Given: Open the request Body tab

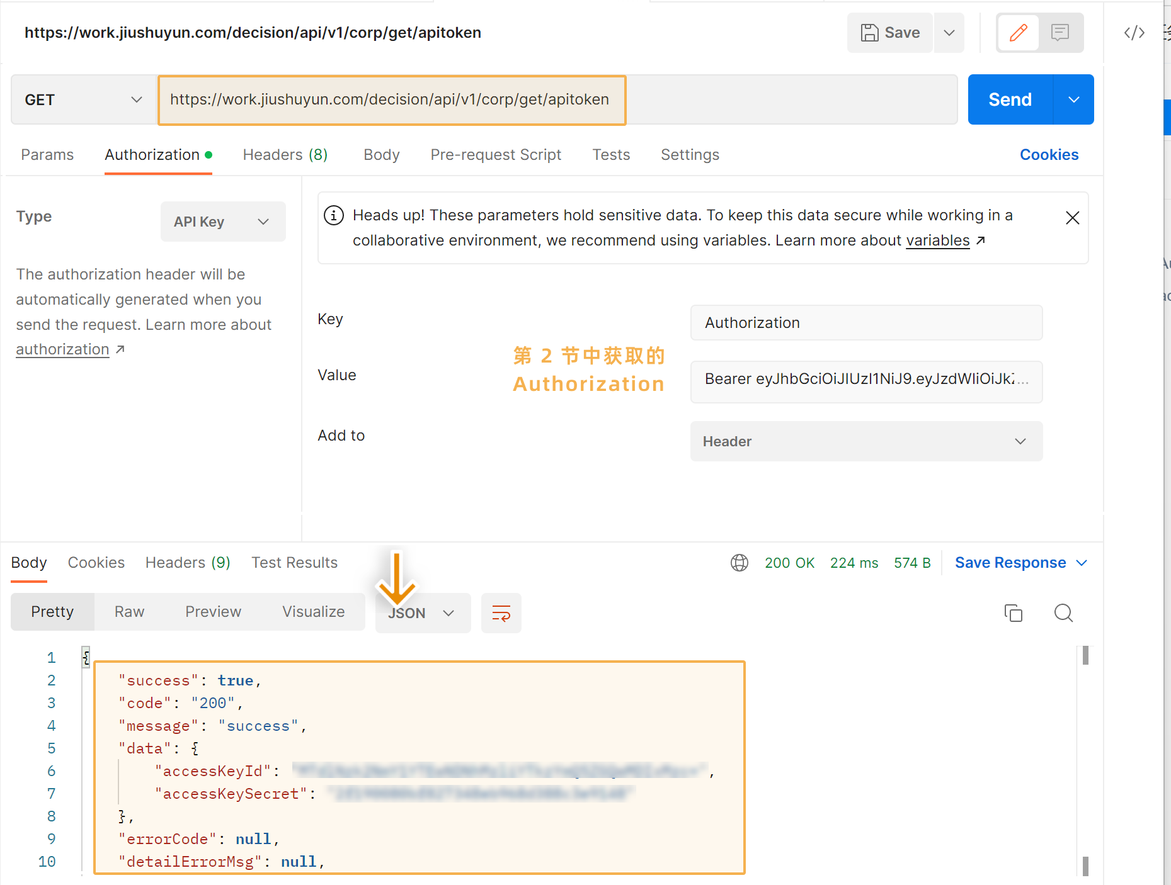Looking at the screenshot, I should click(x=382, y=155).
